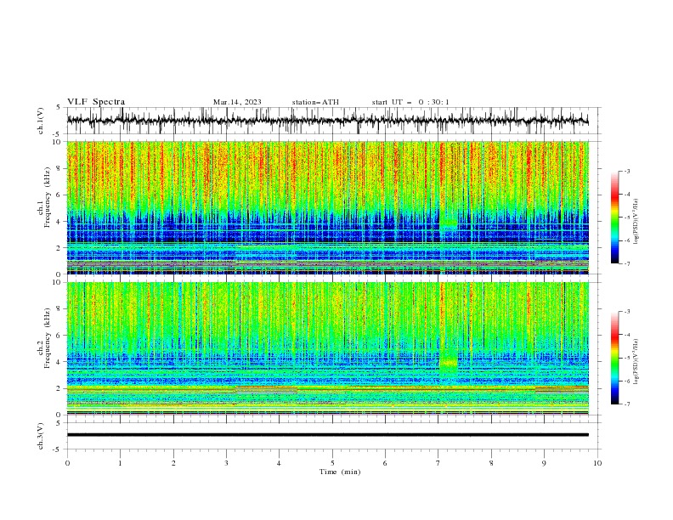Click the ch.1 voltage waveform trace
This screenshot has width=673, height=520.
coord(327,120)
